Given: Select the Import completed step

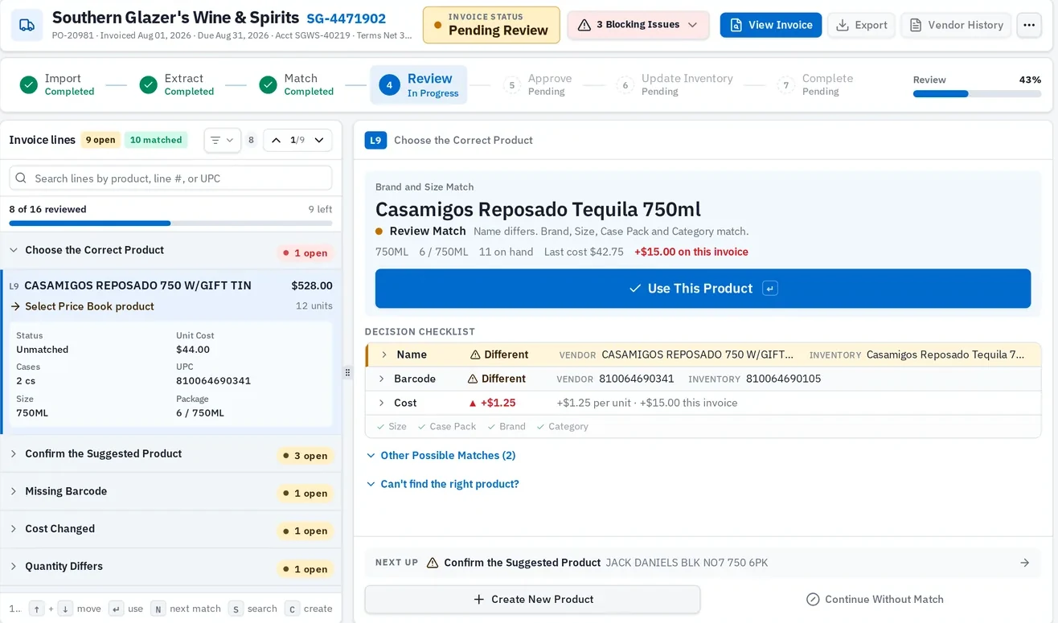Looking at the screenshot, I should tap(57, 84).
